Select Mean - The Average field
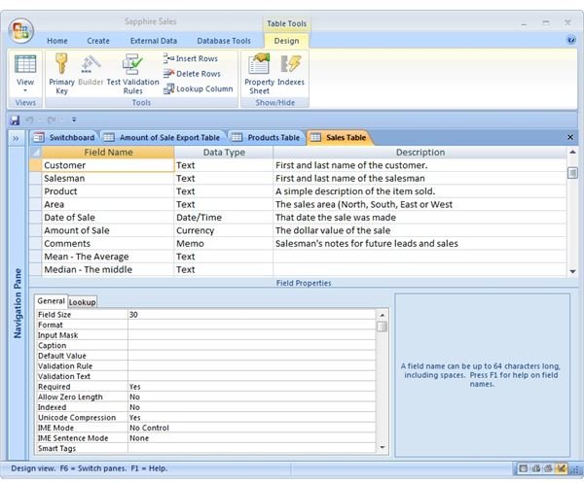This screenshot has width=584, height=483. pyautogui.click(x=108, y=257)
